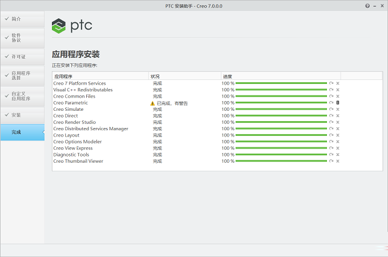Viewport: 388px width, 257px height.
Task: Retry icon for Creo Distributed Services Manager
Action: pos(331,128)
